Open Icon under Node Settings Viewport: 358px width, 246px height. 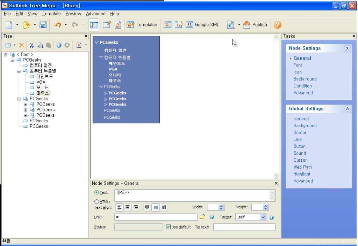point(297,72)
